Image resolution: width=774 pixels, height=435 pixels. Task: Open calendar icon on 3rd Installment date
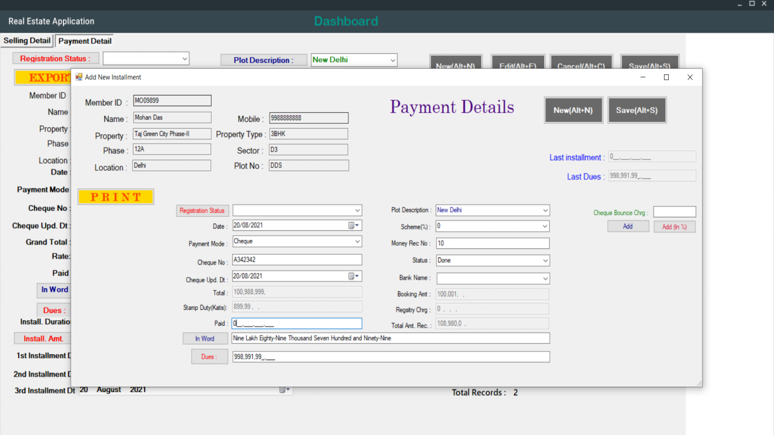285,390
